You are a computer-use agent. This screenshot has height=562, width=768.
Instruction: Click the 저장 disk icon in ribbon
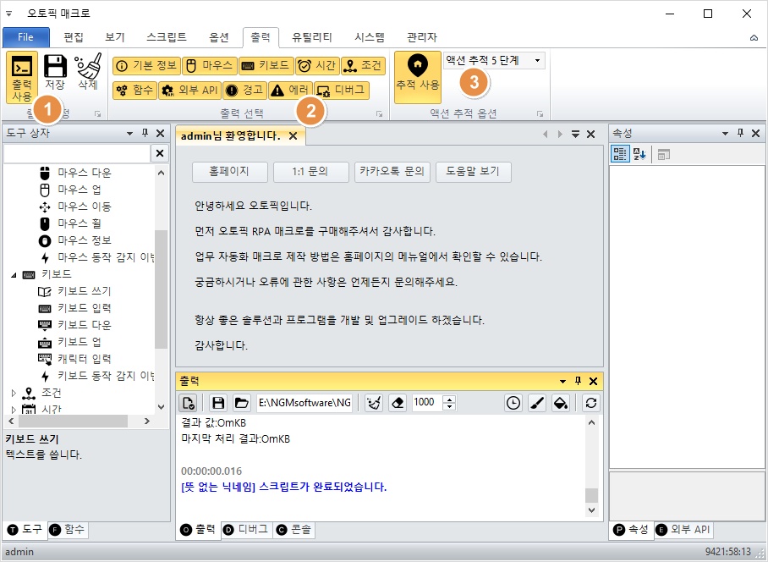pos(55,72)
